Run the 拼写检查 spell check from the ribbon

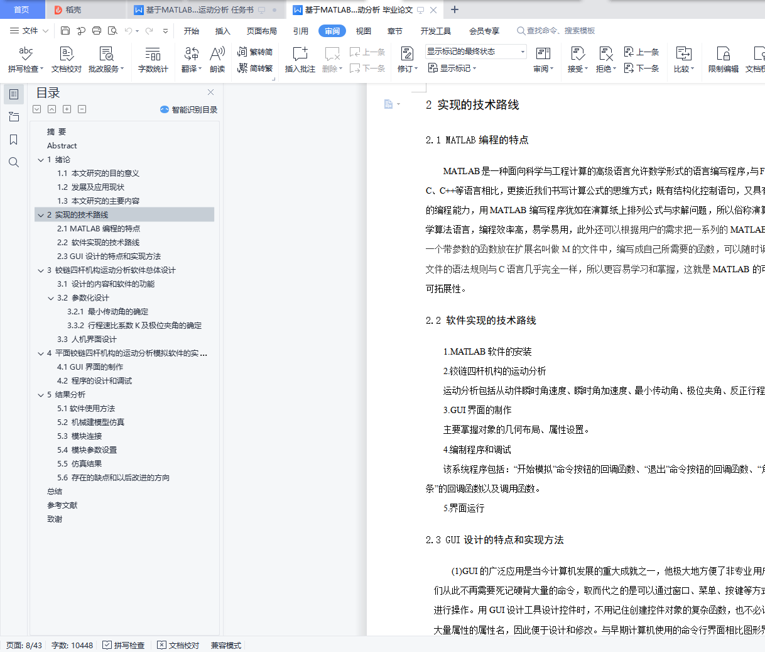pos(26,60)
